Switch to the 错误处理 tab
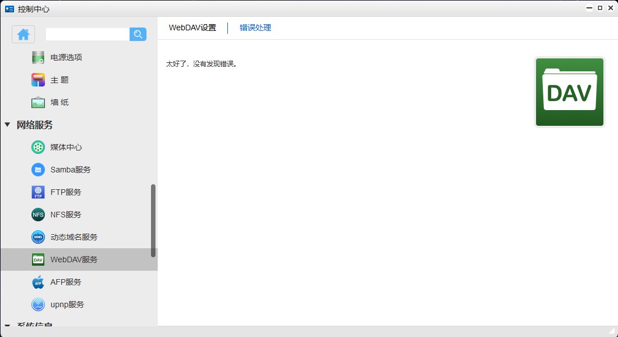Viewport: 618px width, 337px height. pyautogui.click(x=255, y=28)
